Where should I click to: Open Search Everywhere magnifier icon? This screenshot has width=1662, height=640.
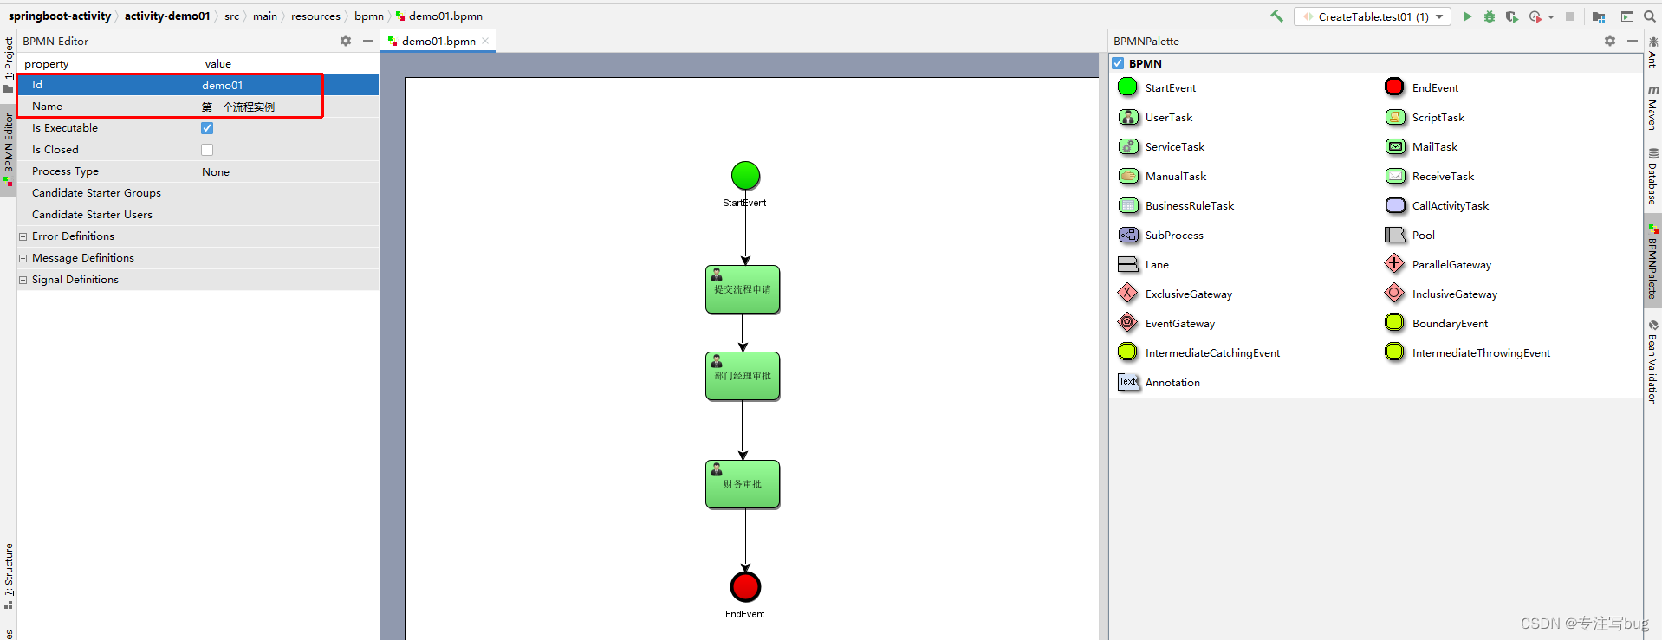point(1650,16)
